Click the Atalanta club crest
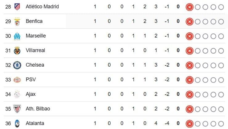228x129 pixels. click(17, 123)
